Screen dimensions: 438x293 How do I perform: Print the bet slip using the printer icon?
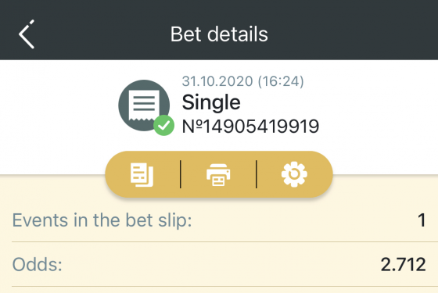tap(218, 175)
